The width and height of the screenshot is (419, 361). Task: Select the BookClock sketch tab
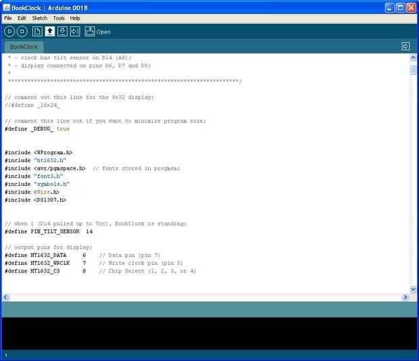[24, 47]
